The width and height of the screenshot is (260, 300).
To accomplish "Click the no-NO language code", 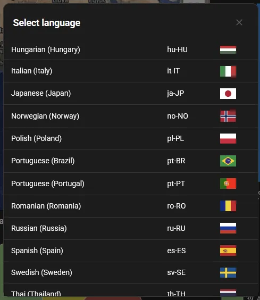I will click(178, 116).
